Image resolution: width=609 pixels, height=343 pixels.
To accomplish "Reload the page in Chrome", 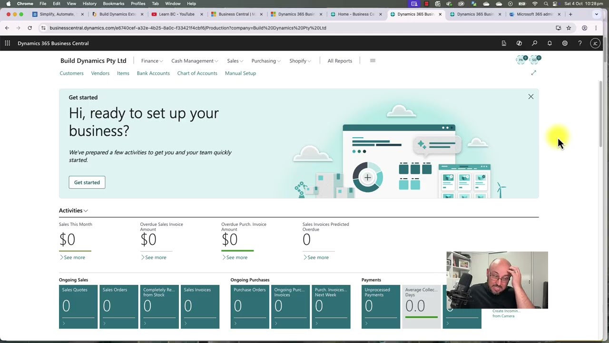I will click(x=29, y=28).
